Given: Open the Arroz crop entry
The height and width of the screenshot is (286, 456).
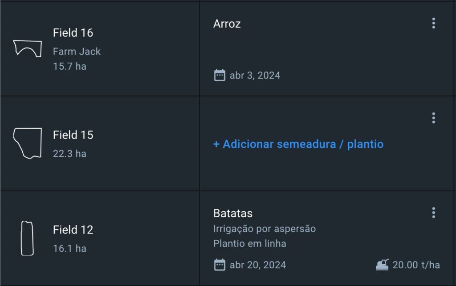Looking at the screenshot, I should click(x=227, y=24).
